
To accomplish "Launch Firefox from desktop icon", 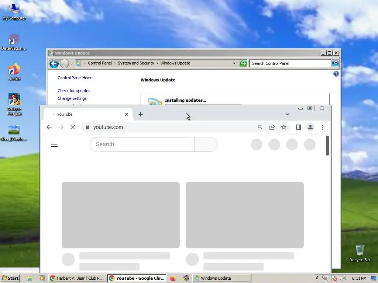I will [14, 72].
